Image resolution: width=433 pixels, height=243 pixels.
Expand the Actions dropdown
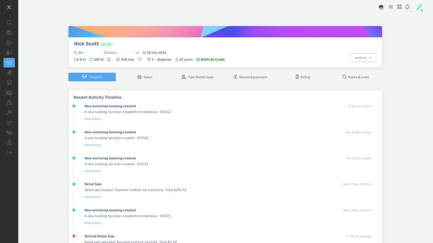[363, 58]
